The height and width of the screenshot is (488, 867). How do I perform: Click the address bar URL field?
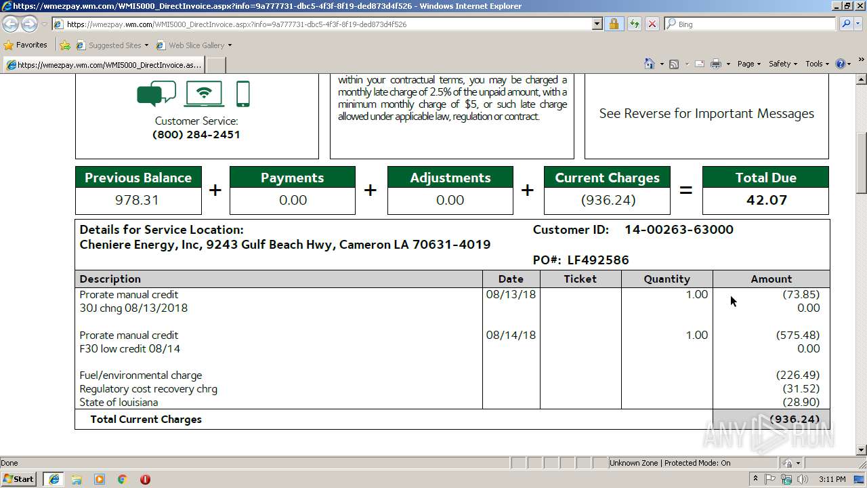328,24
